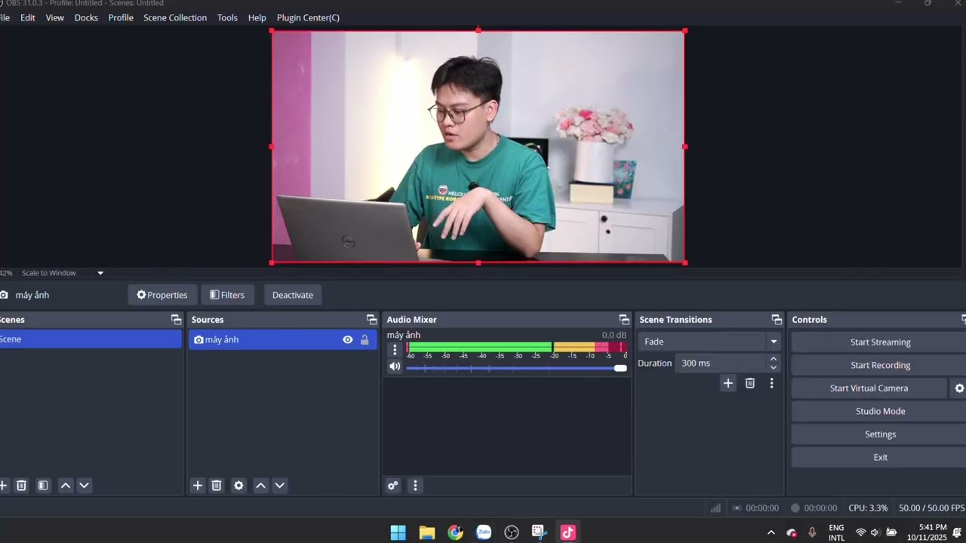Float the Sources dock panel
Viewport: 966px width, 543px height.
(371, 320)
